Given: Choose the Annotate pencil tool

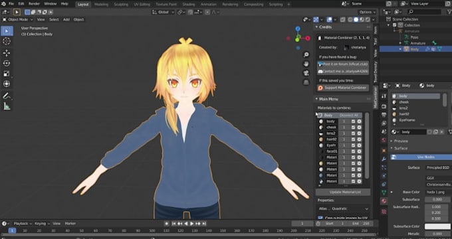Looking at the screenshot, I should [x=7, y=96].
